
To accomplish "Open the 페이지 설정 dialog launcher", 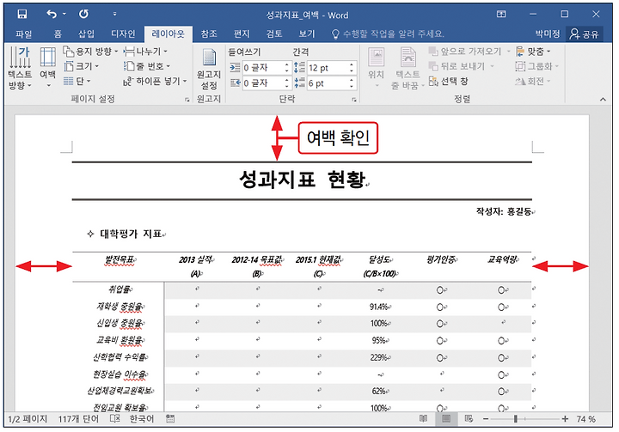I will click(x=187, y=100).
